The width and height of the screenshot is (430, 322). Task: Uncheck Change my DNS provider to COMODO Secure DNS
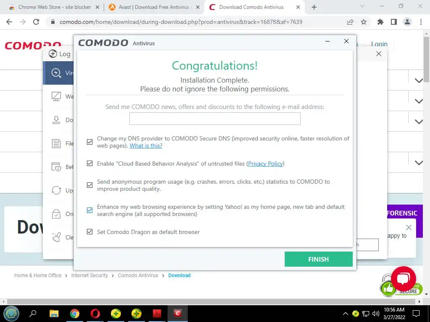(x=90, y=142)
